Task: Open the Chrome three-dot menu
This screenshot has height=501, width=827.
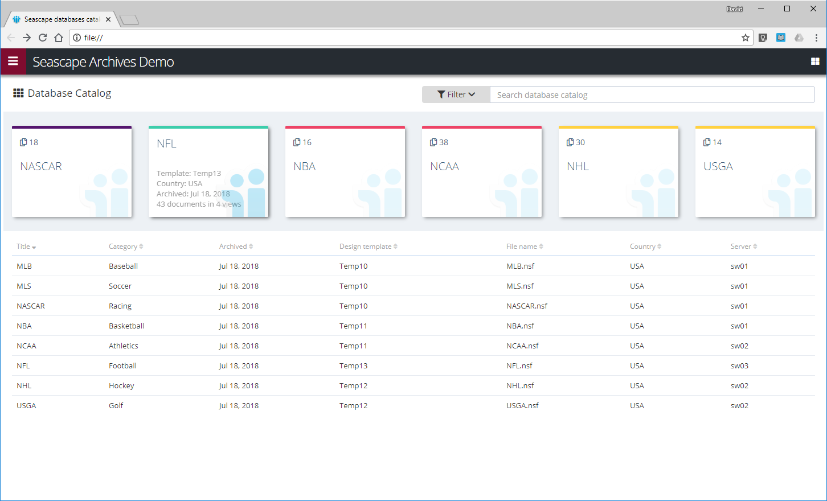Action: [816, 38]
